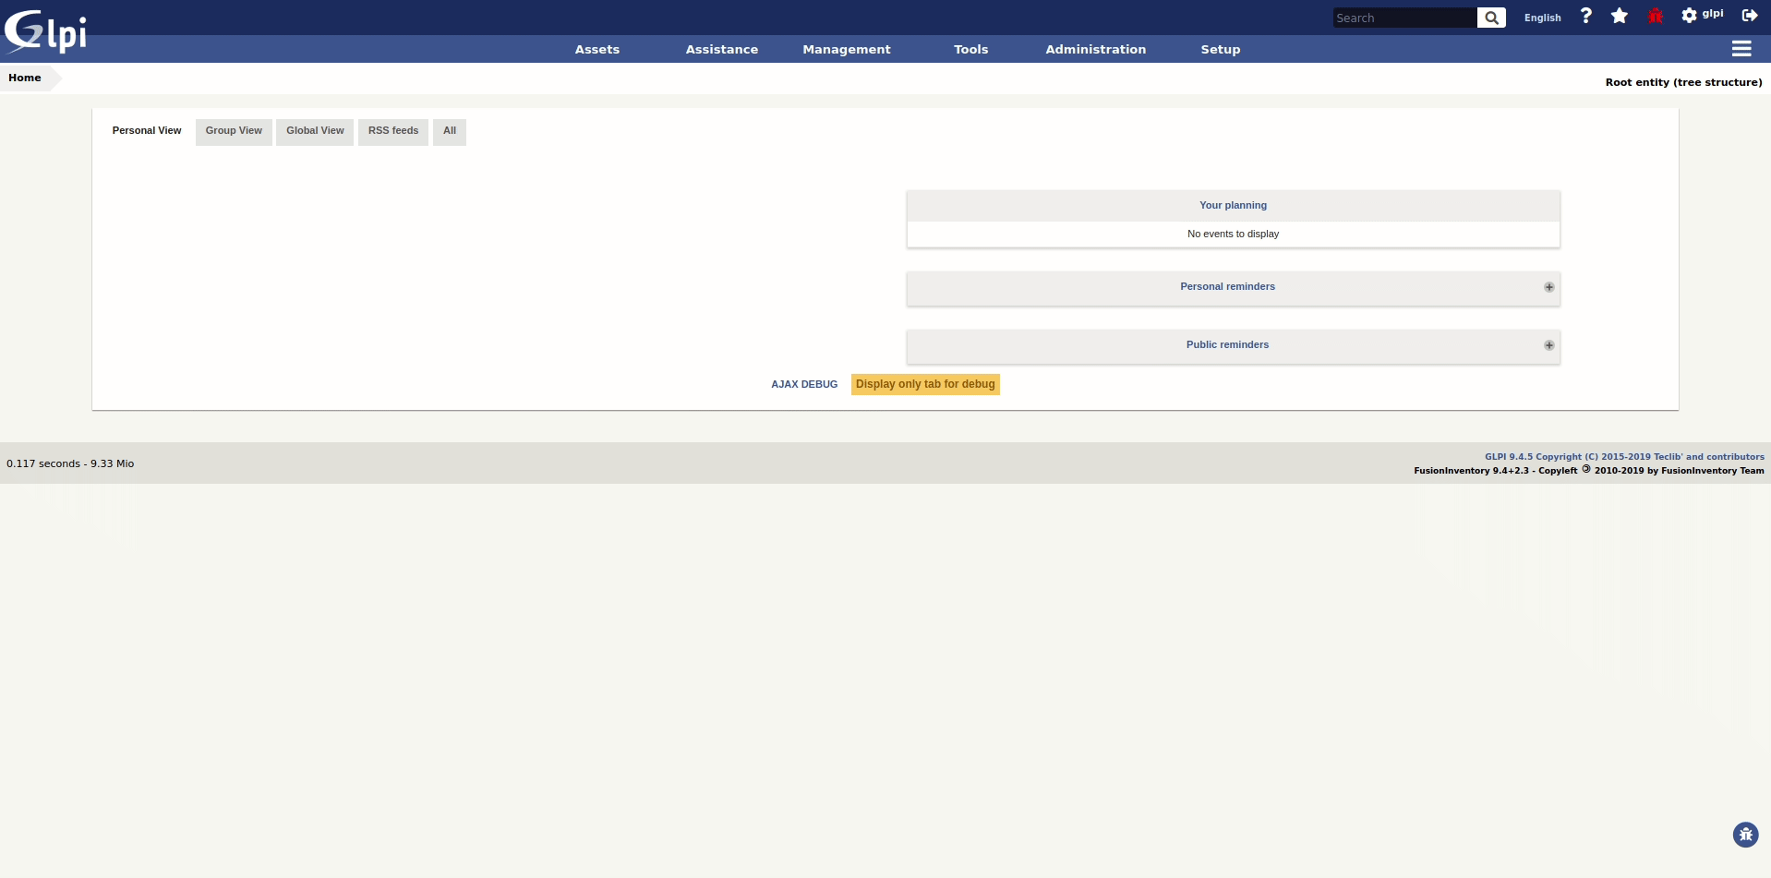Click the Display only tab for debug button

(x=924, y=384)
